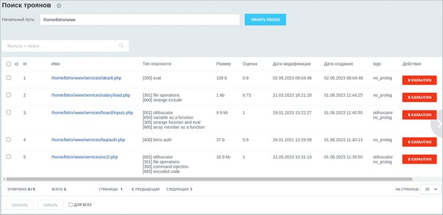The image size is (443, 215).
Task: Go to the previous page with Предыдущая
Action: (145, 189)
